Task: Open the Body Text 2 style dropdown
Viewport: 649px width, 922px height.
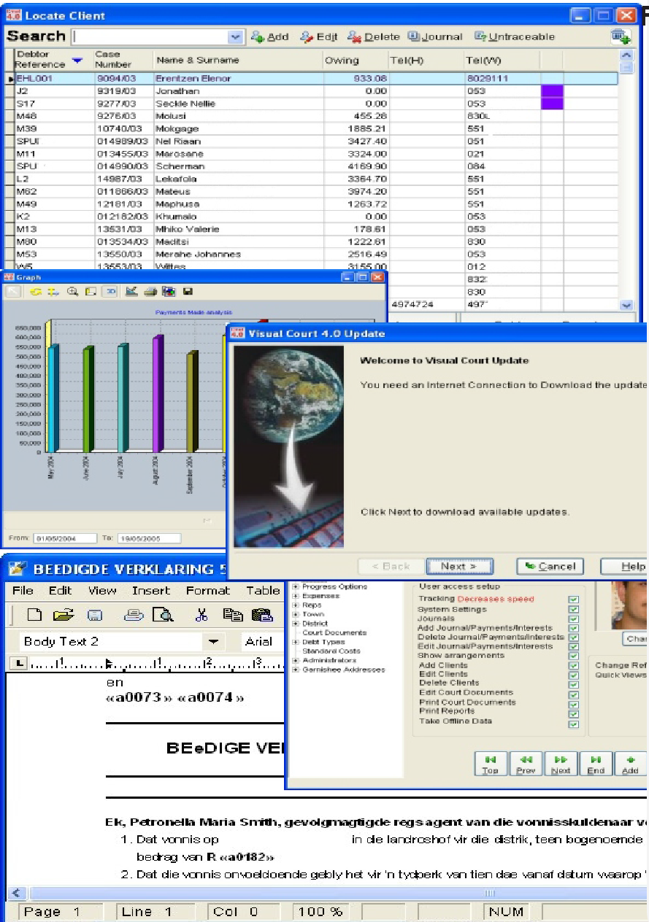Action: pyautogui.click(x=213, y=642)
